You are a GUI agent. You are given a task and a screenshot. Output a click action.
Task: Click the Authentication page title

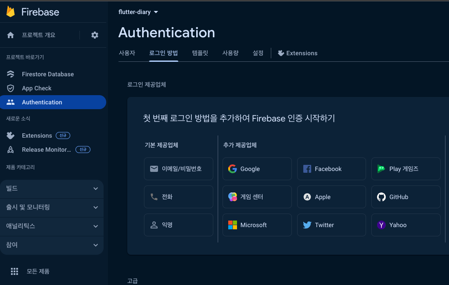tap(167, 32)
